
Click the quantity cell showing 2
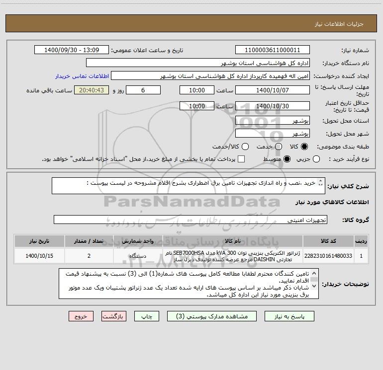(x=89, y=256)
